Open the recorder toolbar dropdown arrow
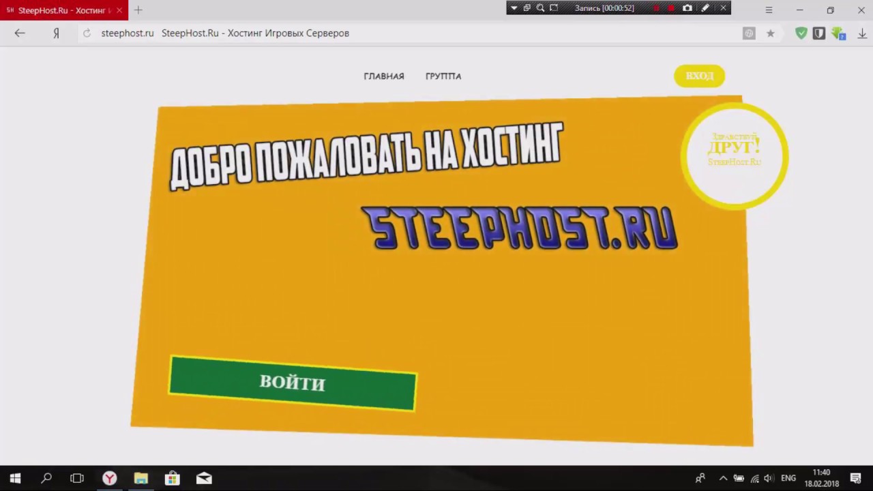The image size is (873, 491). point(514,8)
